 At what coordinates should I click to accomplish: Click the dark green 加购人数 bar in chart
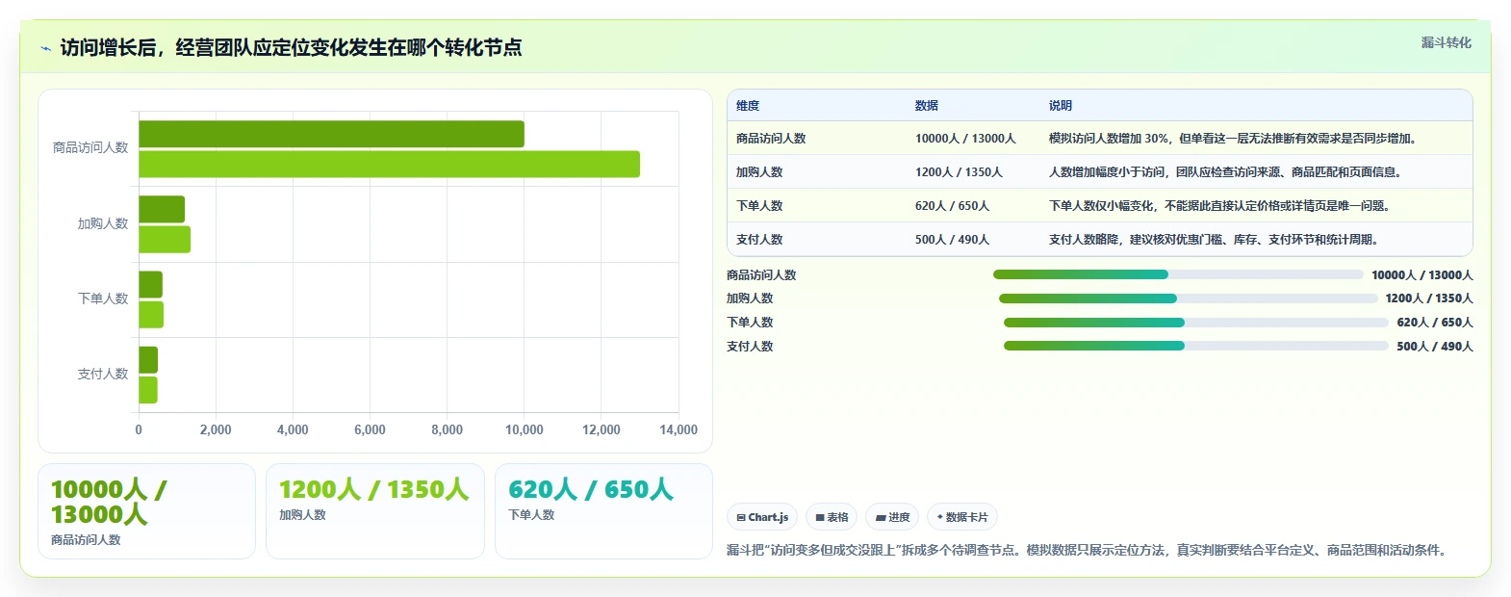coord(162,209)
